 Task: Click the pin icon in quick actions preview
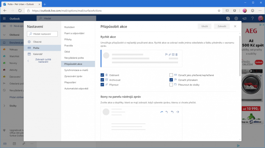pos(170,55)
